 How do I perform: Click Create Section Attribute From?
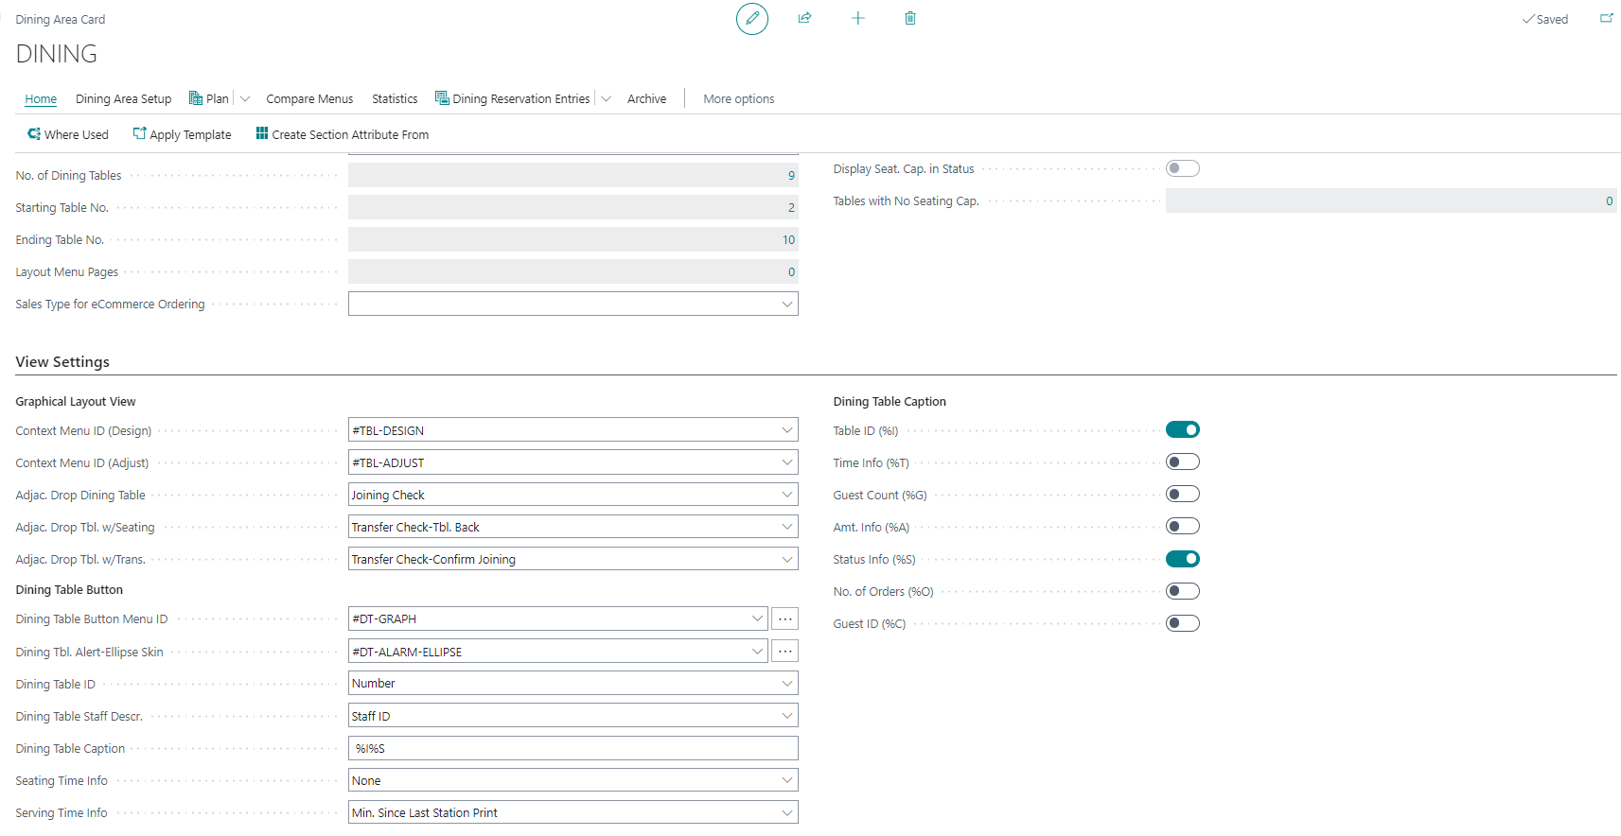tap(342, 135)
